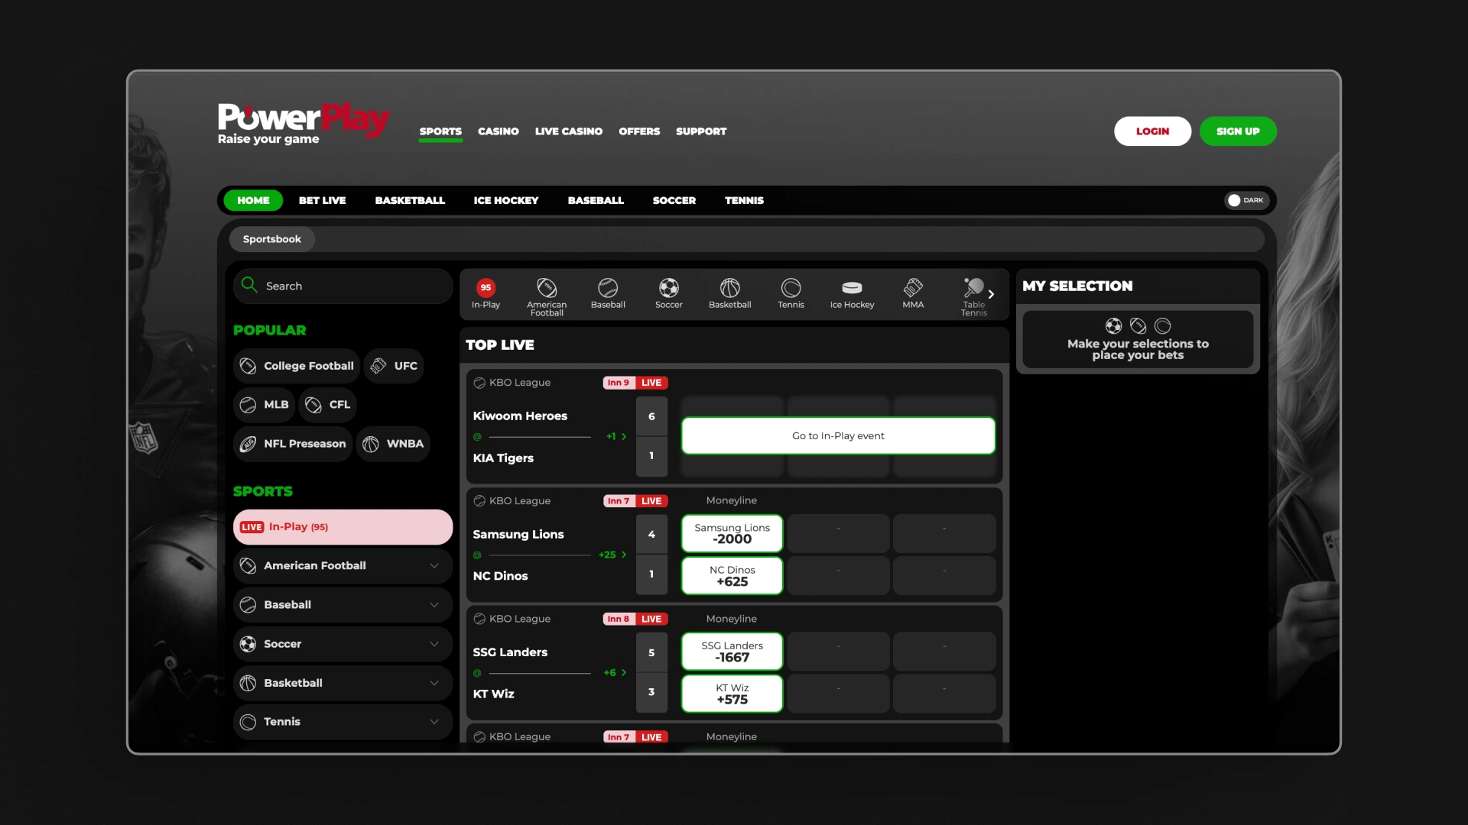Bet KT Wiz moneyline +575
This screenshot has height=825, width=1468.
732,694
